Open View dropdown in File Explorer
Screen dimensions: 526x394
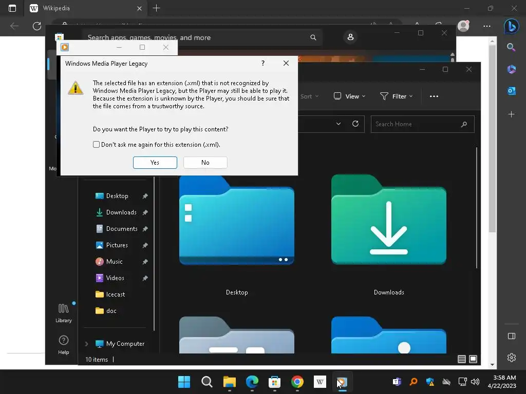click(349, 96)
